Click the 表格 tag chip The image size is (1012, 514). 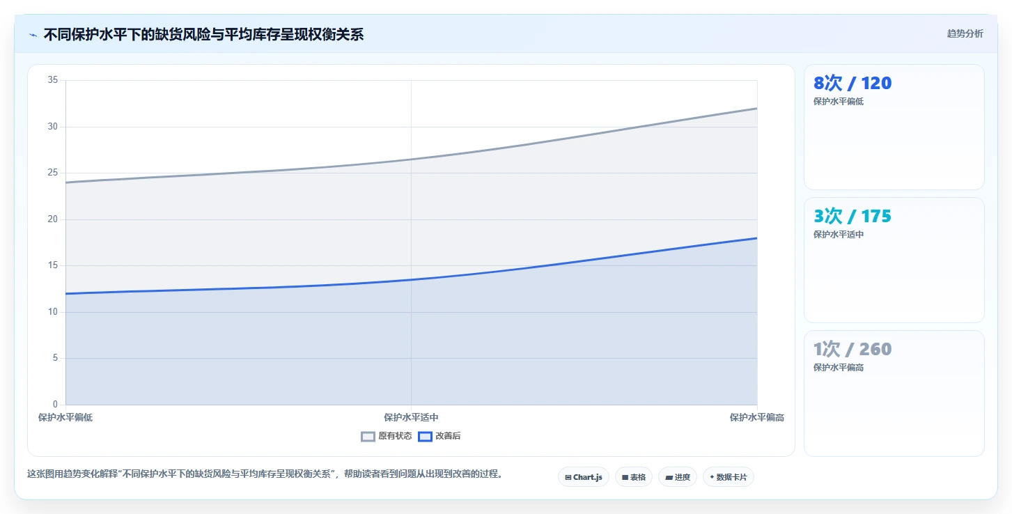(634, 477)
